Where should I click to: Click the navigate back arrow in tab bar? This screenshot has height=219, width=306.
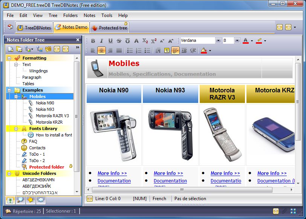coord(280,27)
